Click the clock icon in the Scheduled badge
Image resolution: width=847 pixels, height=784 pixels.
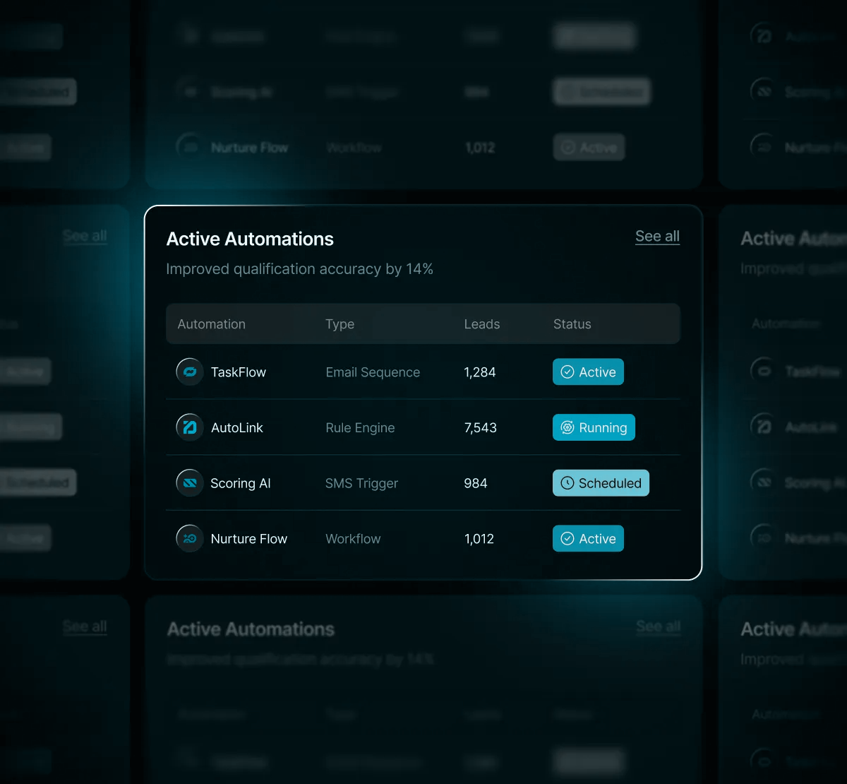coord(567,483)
